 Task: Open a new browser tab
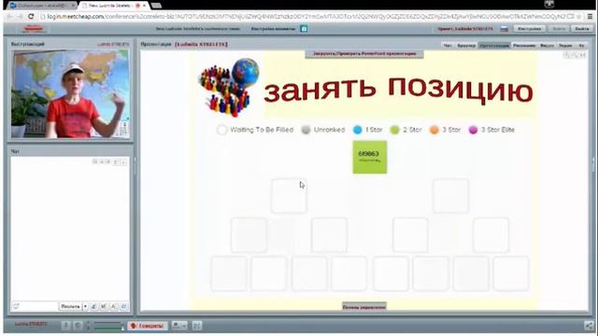coord(156,6)
